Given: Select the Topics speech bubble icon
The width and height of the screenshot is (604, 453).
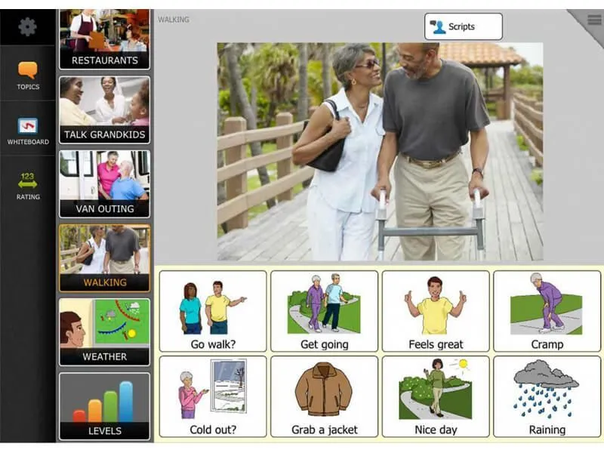Looking at the screenshot, I should point(27,74).
